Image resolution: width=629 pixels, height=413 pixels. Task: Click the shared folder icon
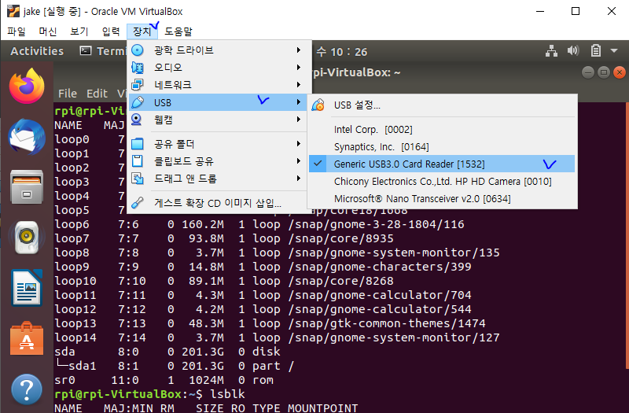tap(137, 144)
